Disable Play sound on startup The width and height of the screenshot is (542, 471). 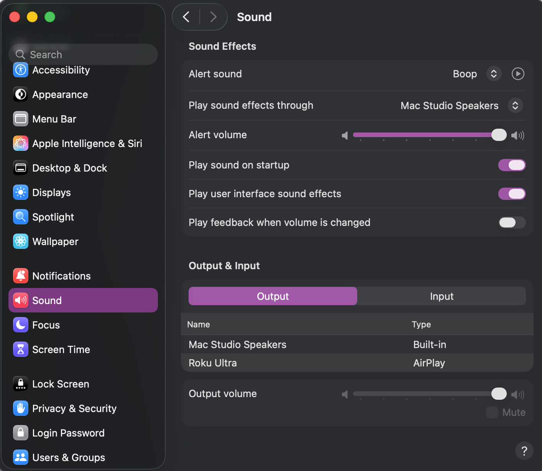click(512, 165)
